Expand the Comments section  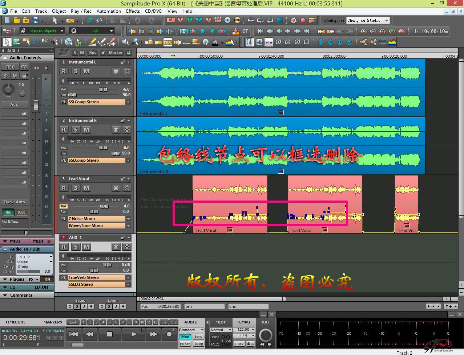click(x=5, y=296)
